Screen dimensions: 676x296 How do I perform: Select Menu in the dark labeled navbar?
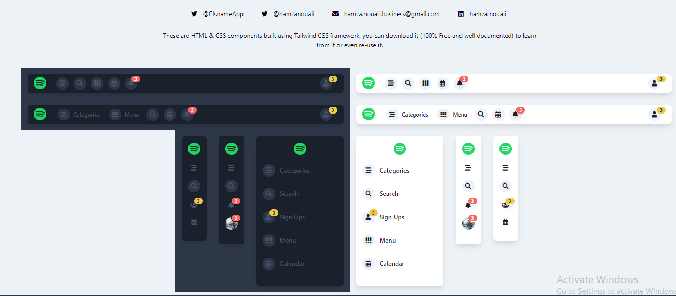[x=124, y=115]
